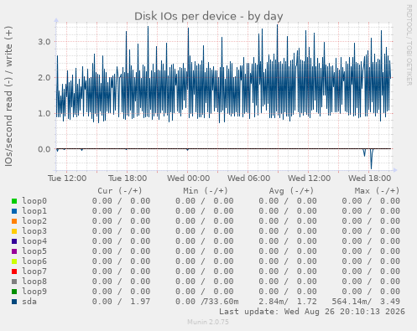This screenshot has width=417, height=331.
Task: Click the 2.0 y-axis tick label
Action: coord(44,78)
